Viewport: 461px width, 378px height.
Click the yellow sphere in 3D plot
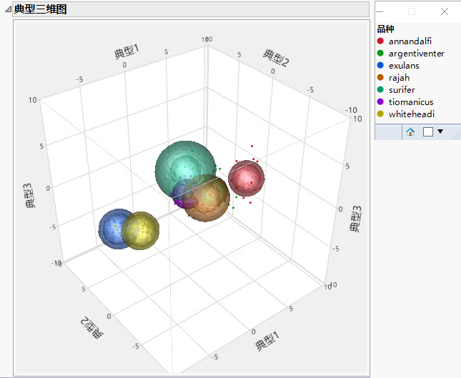pos(140,229)
